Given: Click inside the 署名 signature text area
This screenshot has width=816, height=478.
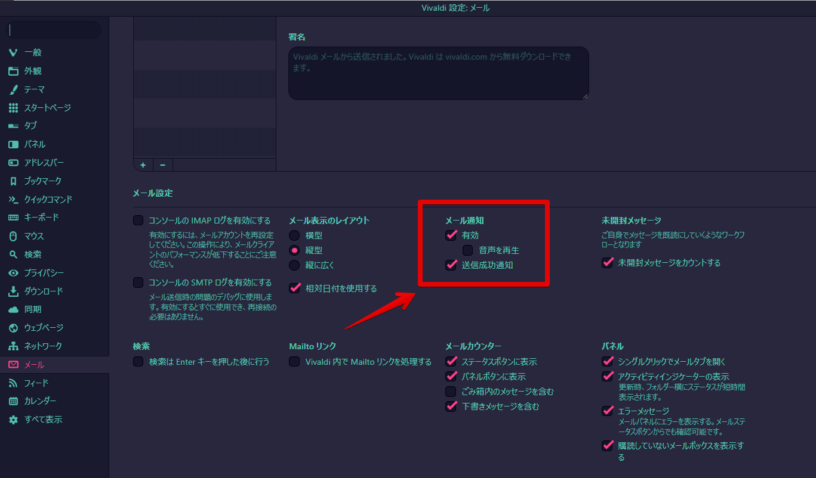Looking at the screenshot, I should point(439,73).
